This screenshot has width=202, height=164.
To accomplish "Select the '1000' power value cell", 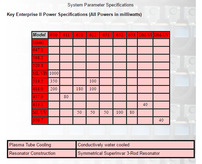I will pyautogui.click(x=54, y=74).
